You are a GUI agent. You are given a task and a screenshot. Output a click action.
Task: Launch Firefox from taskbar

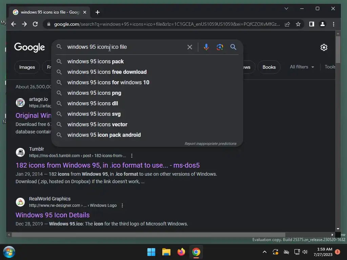tap(181, 252)
